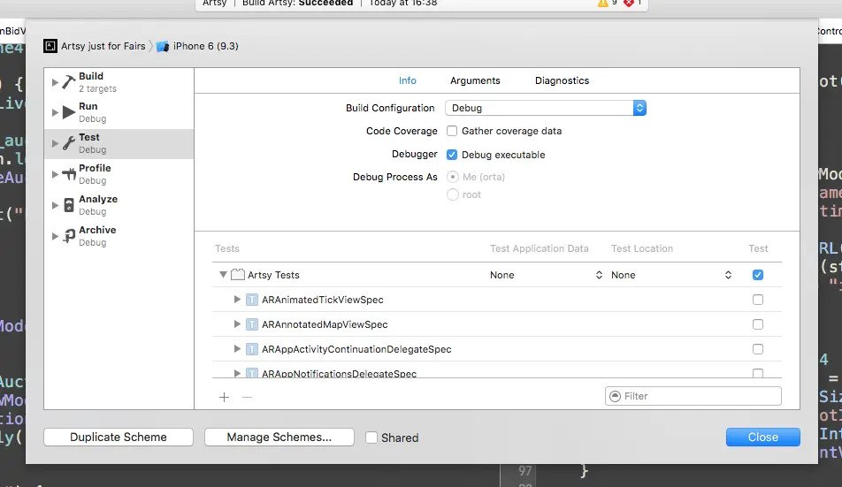Expand the Analyze action disclosure triangle

(55, 205)
